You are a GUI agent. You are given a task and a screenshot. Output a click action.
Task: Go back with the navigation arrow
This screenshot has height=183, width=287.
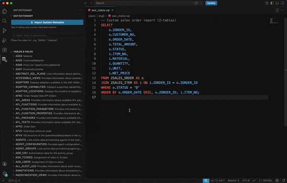86,3
